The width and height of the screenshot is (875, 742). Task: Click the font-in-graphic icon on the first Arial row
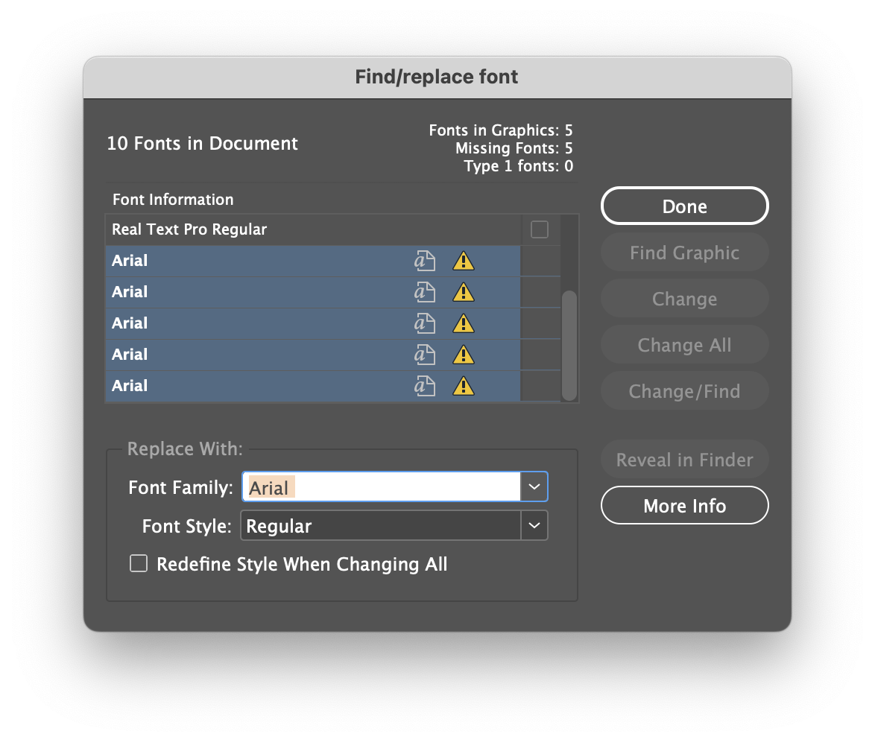coord(424,261)
